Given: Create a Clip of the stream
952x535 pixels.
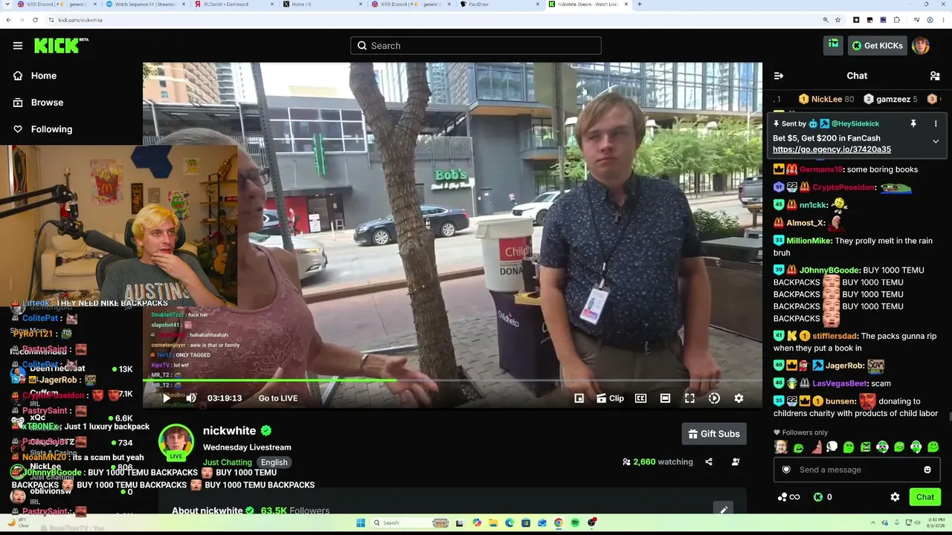Looking at the screenshot, I should 610,398.
